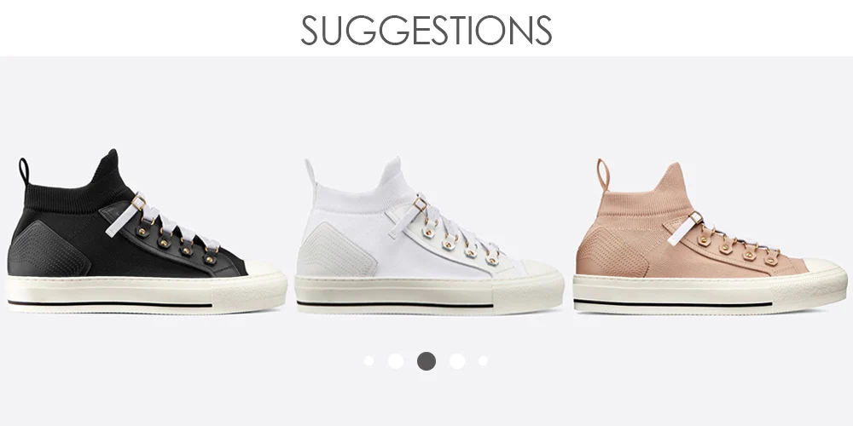The height and width of the screenshot is (426, 853).
Task: Click the black sneaker's heel pull loop
Action: pyautogui.click(x=24, y=171)
